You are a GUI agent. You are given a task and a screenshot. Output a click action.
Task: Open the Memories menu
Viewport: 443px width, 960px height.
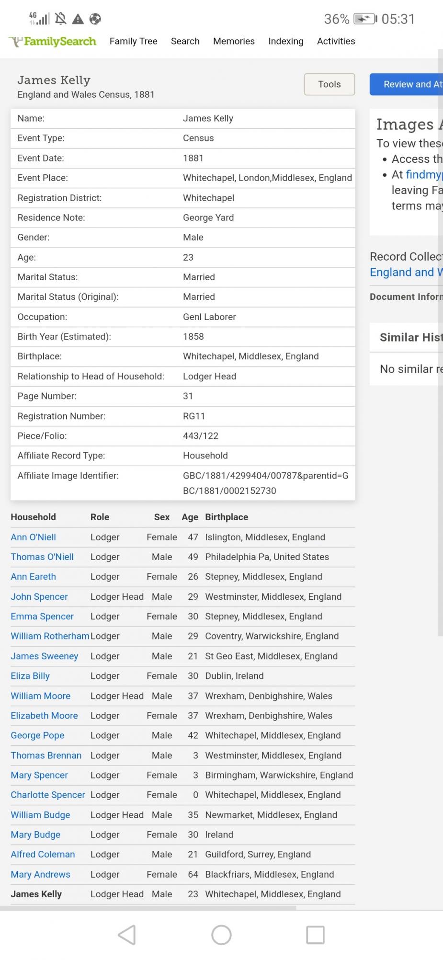(x=234, y=41)
